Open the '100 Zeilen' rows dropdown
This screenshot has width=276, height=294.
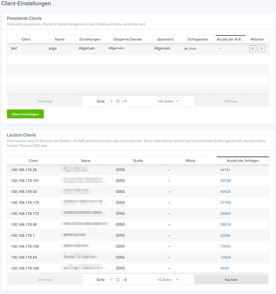tap(168, 101)
